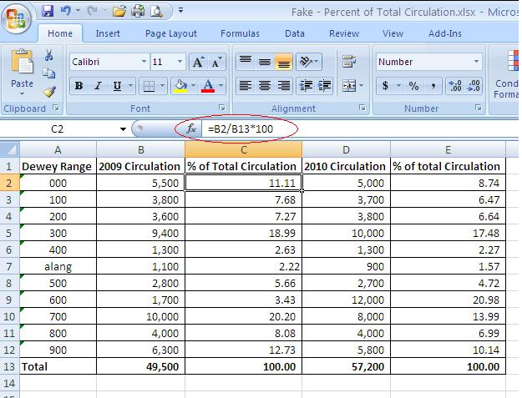Save the workbook from Quick Access toolbar
This screenshot has width=522, height=398.
pos(48,12)
